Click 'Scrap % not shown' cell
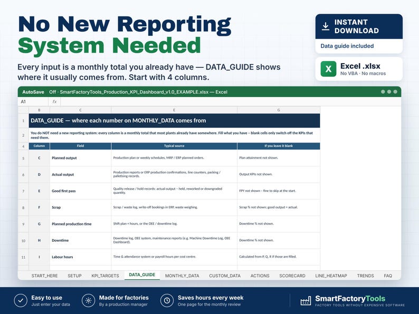Screen dimensions: 419x314 (279, 207)
